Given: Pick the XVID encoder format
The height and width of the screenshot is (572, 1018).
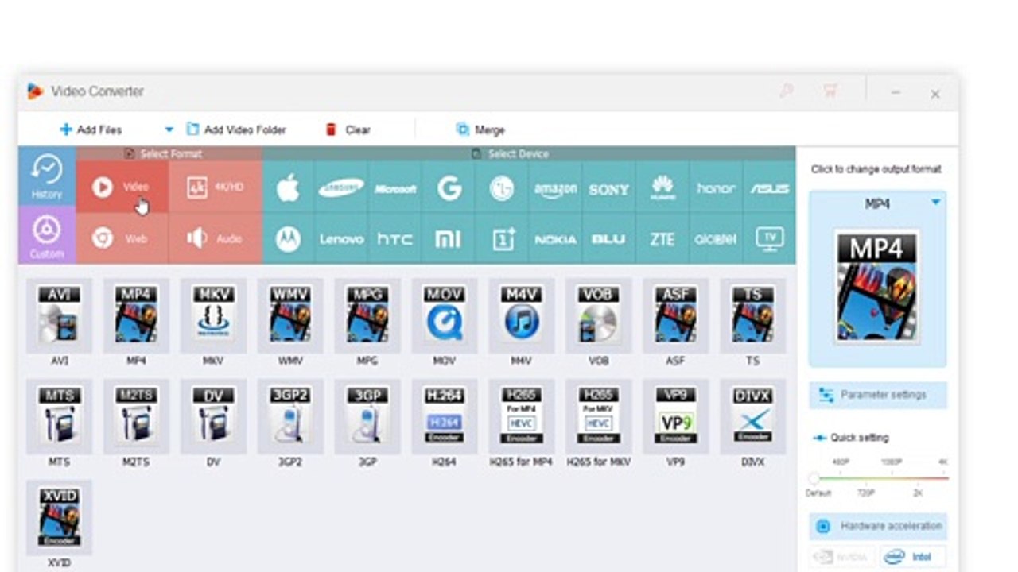Looking at the screenshot, I should tap(59, 517).
